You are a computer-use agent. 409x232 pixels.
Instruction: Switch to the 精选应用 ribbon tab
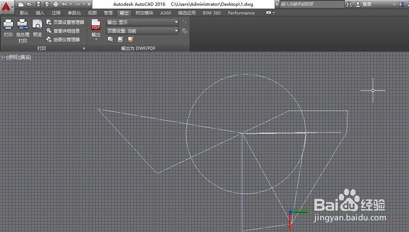(x=187, y=13)
